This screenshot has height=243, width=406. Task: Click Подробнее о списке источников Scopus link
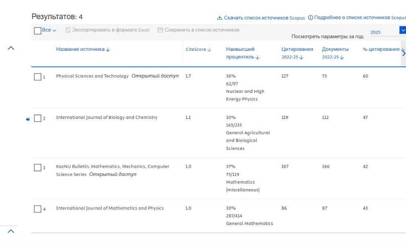[360, 18]
